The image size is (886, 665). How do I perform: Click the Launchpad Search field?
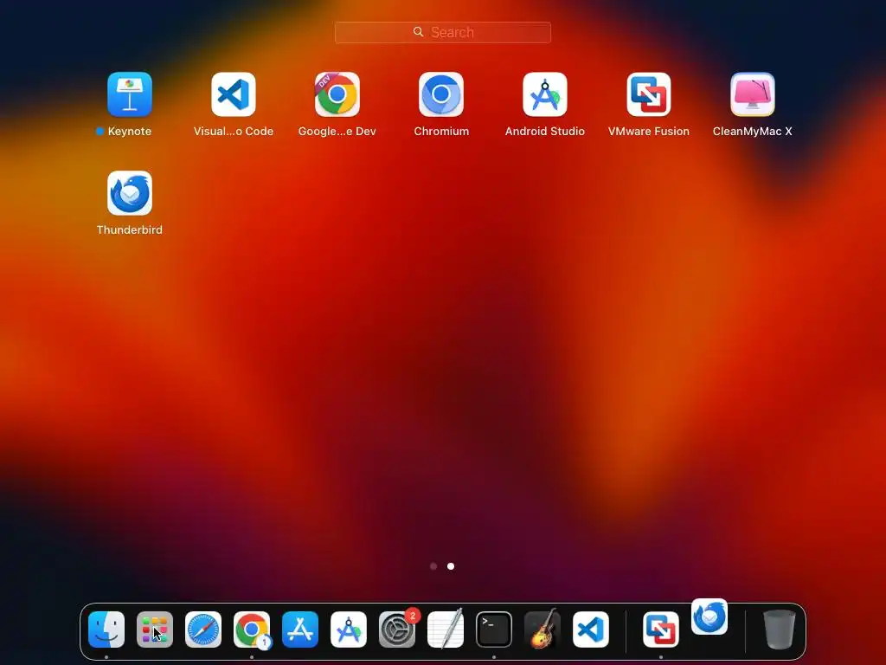pyautogui.click(x=443, y=32)
